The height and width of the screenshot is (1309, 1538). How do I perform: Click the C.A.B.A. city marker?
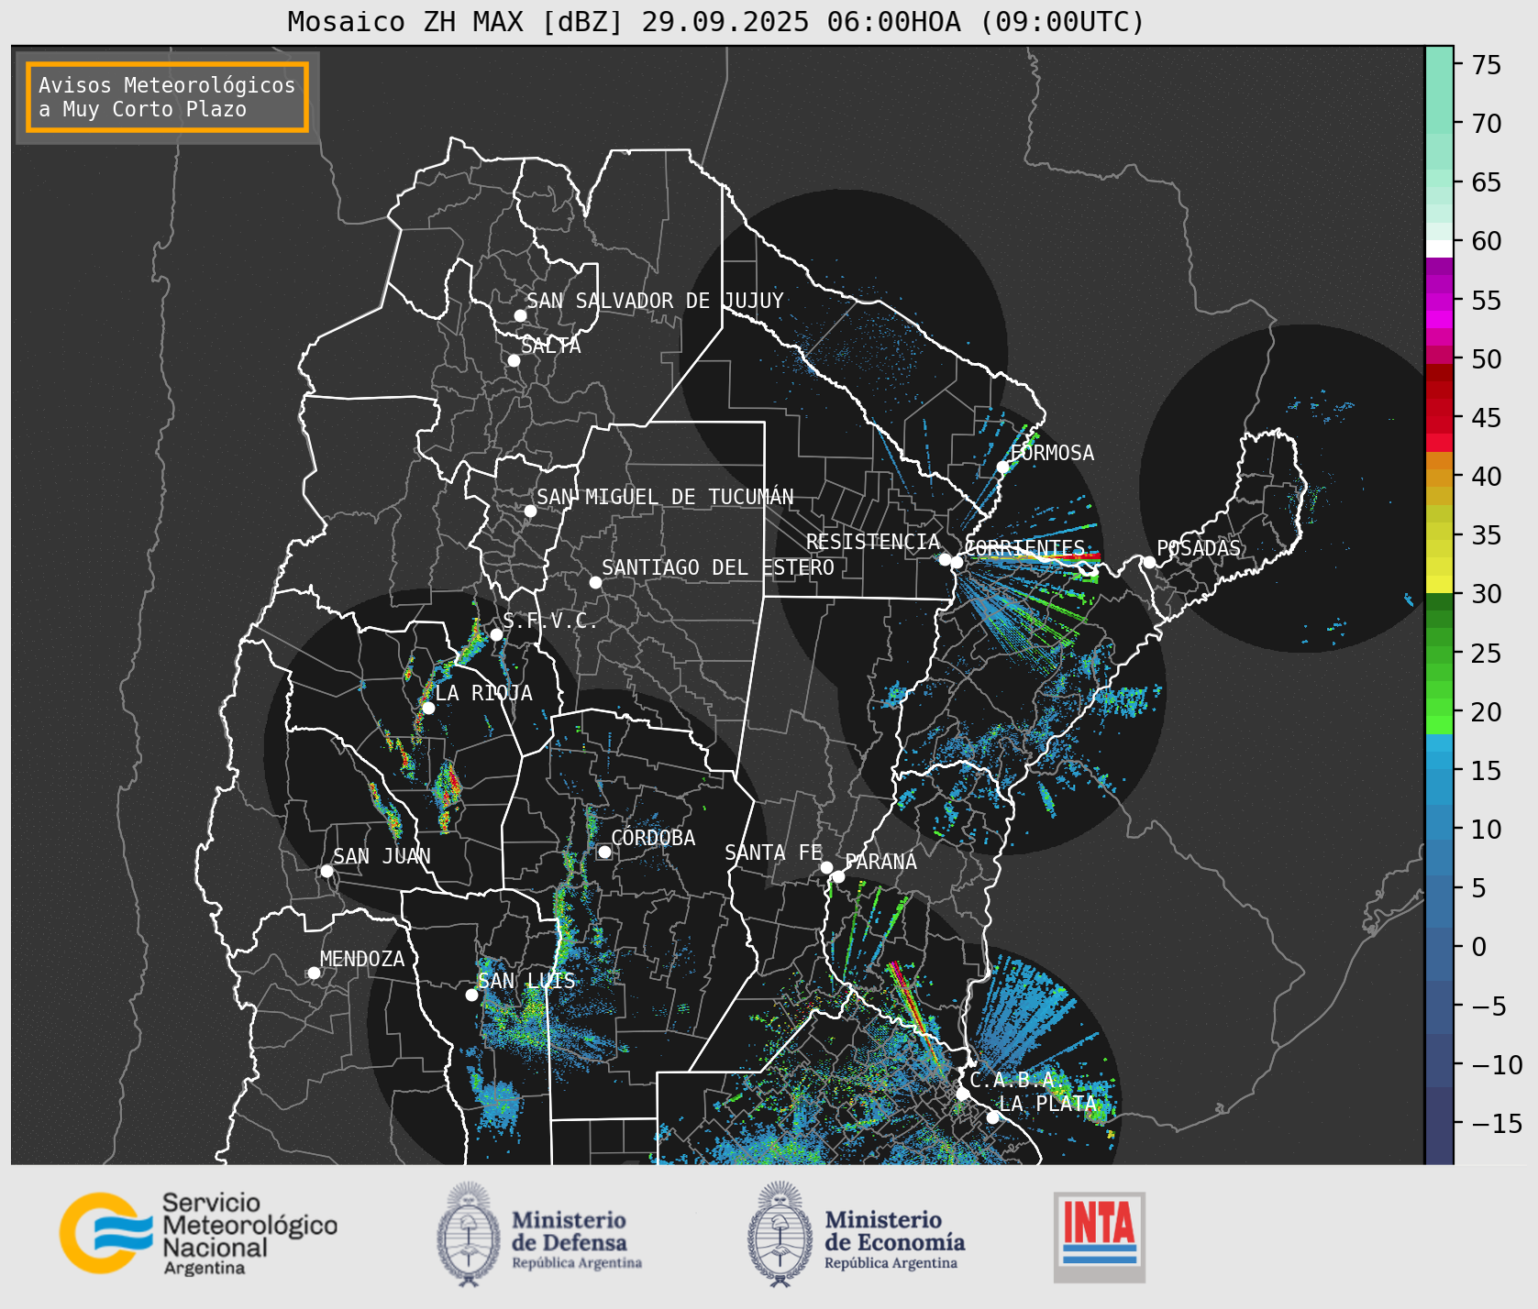point(962,1094)
